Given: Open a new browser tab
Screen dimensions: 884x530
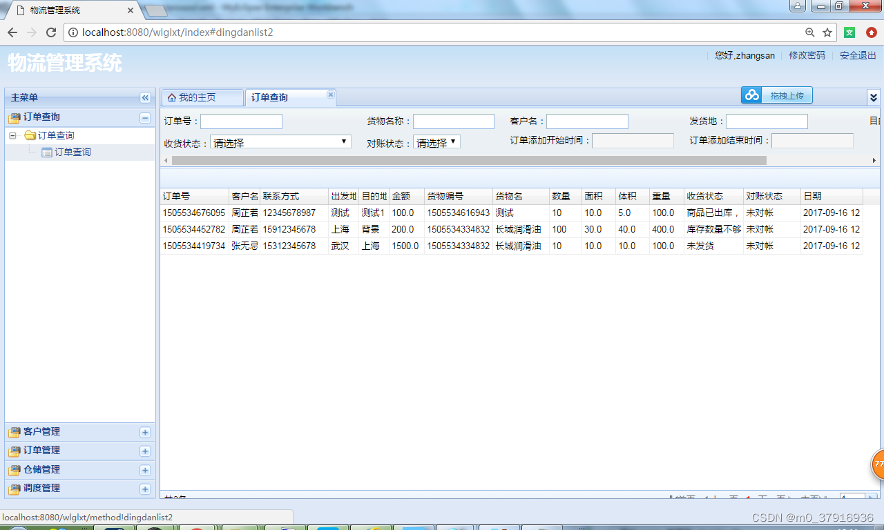Looking at the screenshot, I should coord(157,10).
